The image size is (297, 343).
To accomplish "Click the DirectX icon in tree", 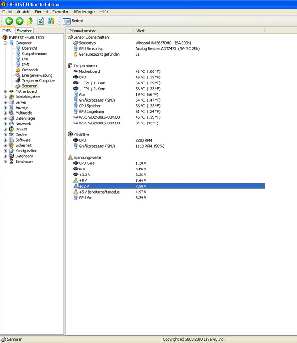I will (12, 129).
